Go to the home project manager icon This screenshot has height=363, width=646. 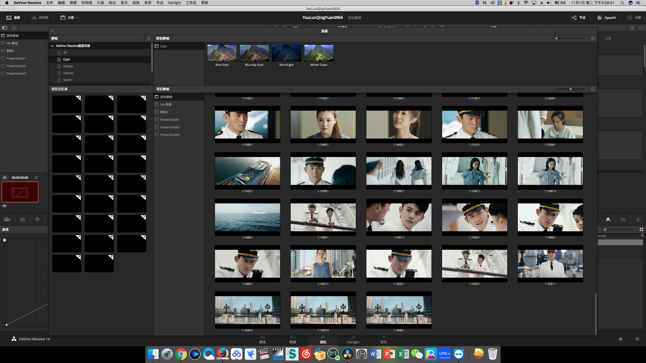click(x=621, y=339)
